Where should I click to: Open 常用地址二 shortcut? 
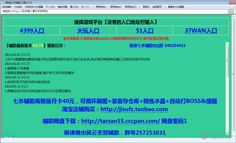[x=116, y=7]
